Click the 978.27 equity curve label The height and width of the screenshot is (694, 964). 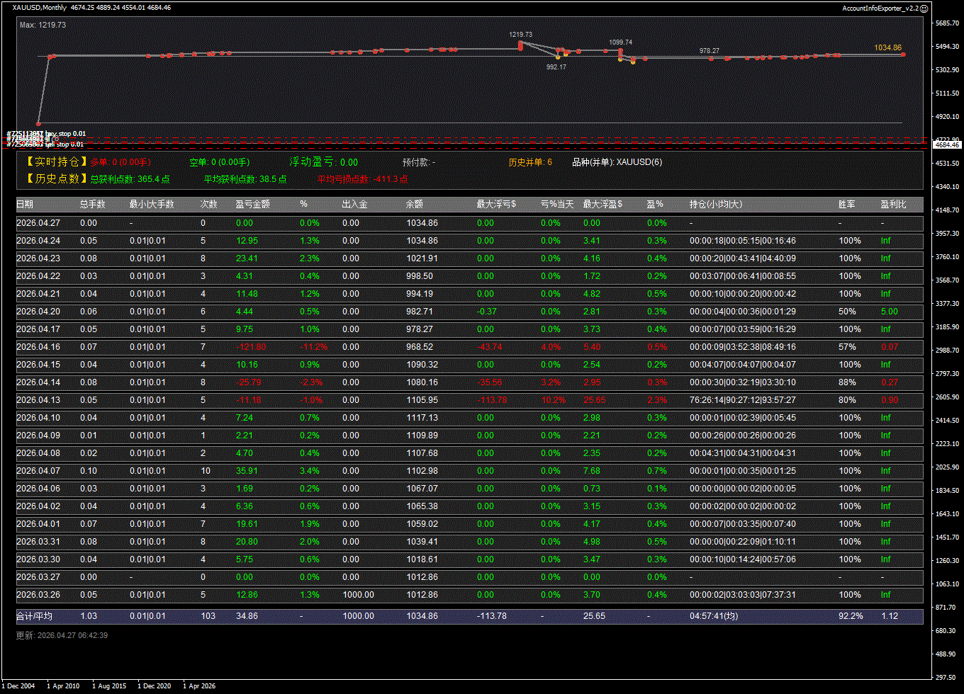(x=709, y=50)
